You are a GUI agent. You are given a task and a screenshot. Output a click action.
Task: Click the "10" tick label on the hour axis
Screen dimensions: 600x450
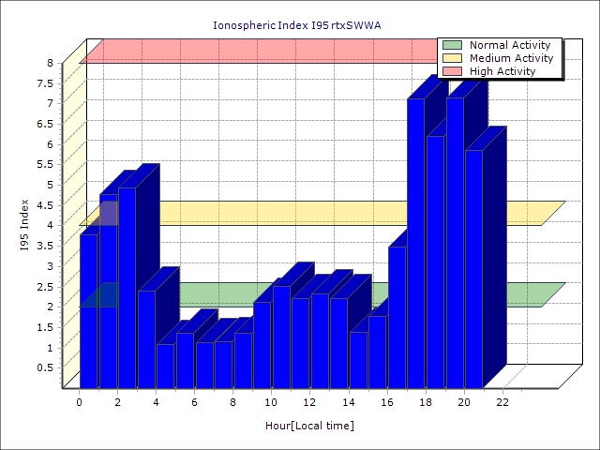271,402
